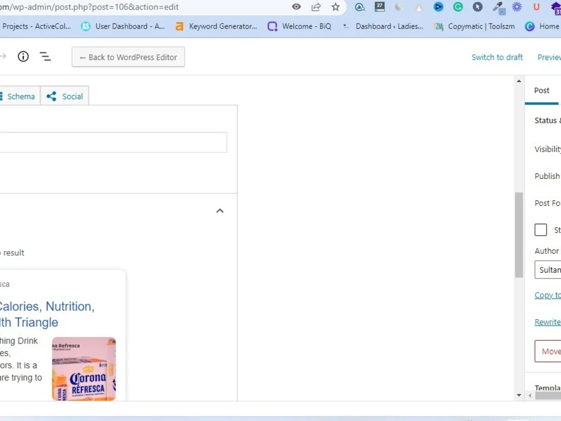Screen dimensions: 561x421
Task: Switch to the Social tab
Action: pos(65,96)
